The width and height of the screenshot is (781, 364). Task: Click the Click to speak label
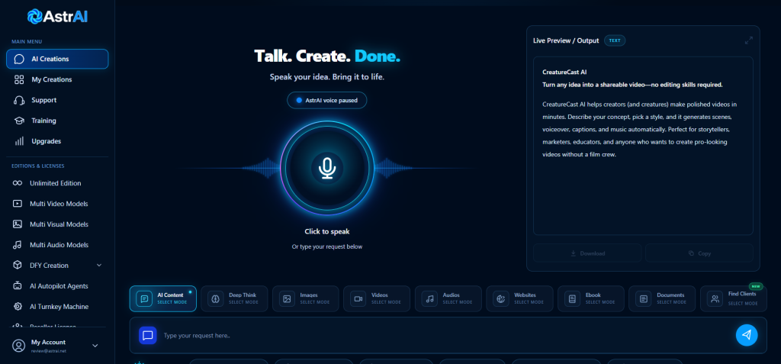tap(327, 231)
